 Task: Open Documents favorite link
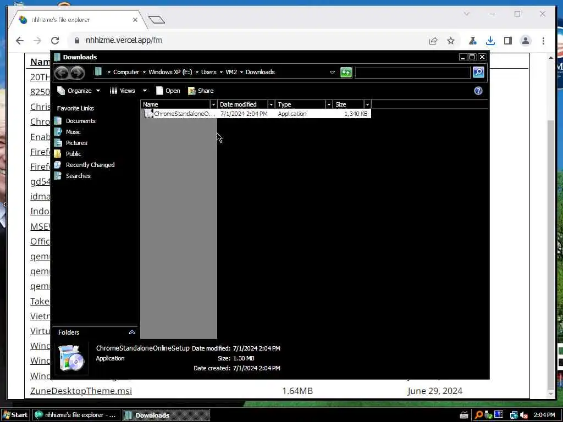click(80, 121)
